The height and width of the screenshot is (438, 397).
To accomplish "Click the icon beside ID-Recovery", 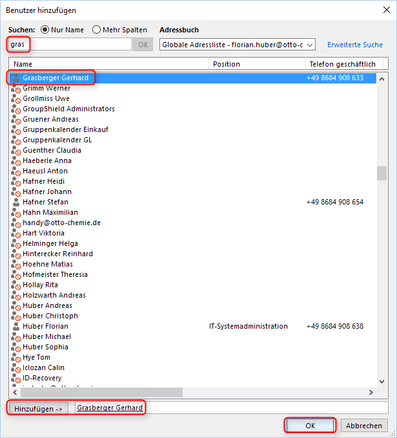I will 16,378.
